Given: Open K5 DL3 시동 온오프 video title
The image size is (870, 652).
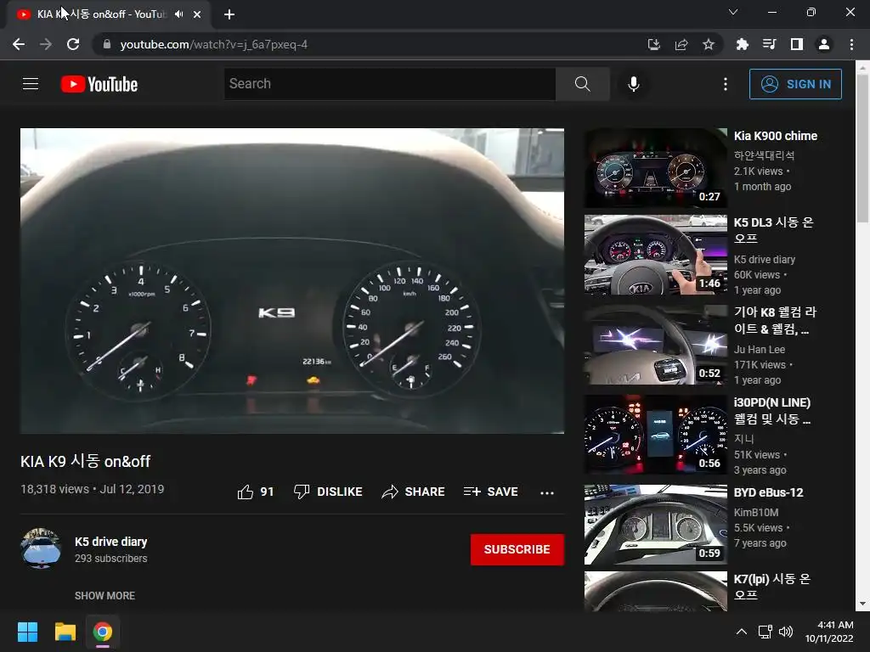Looking at the screenshot, I should pyautogui.click(x=773, y=230).
